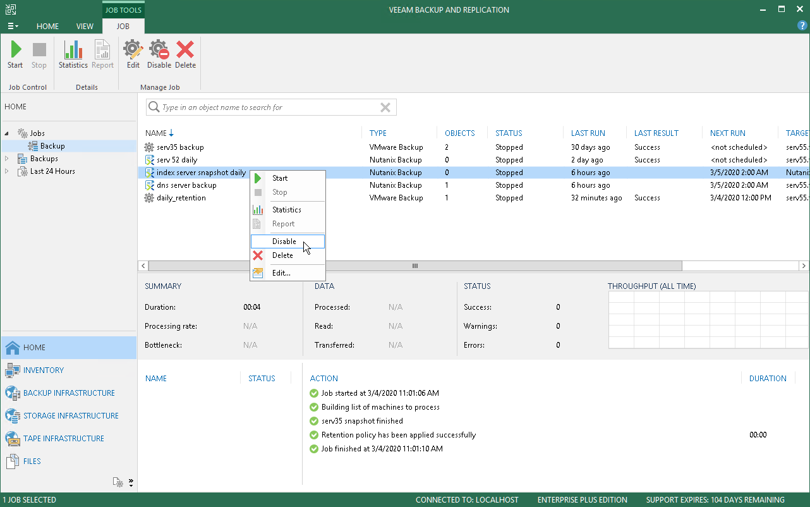Click the dns server backup job icon
The width and height of the screenshot is (810, 507).
(x=149, y=185)
